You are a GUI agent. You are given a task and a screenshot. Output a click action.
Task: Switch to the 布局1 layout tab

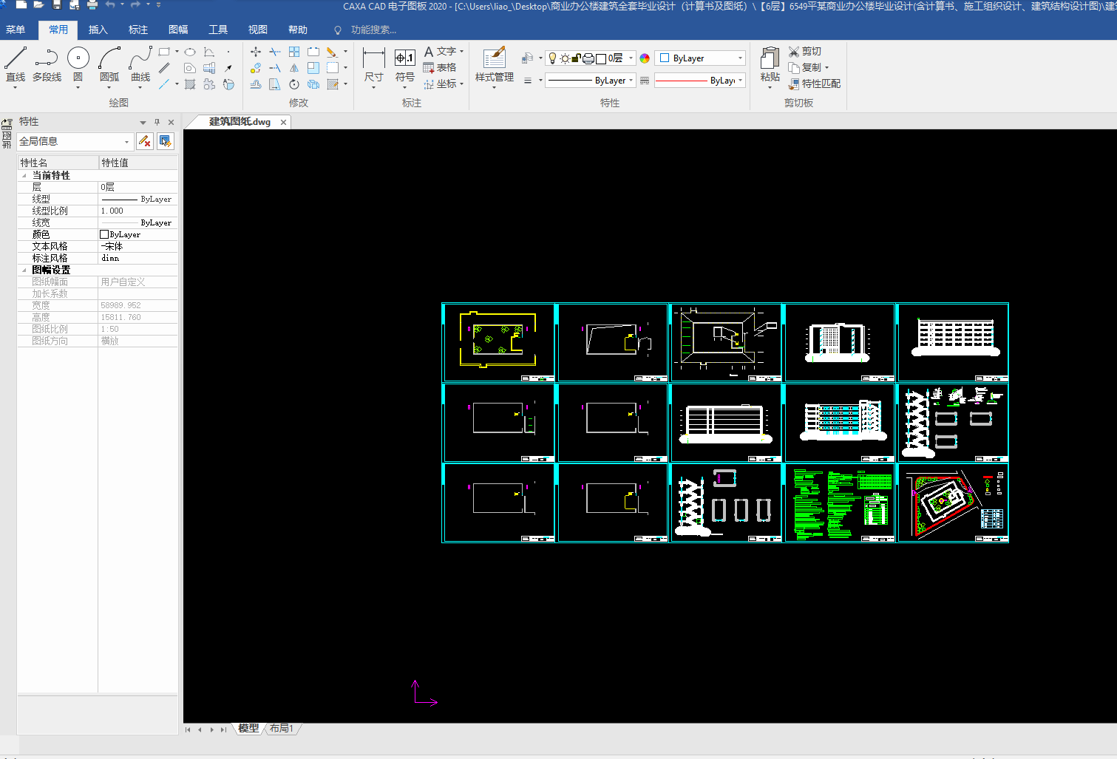point(282,729)
